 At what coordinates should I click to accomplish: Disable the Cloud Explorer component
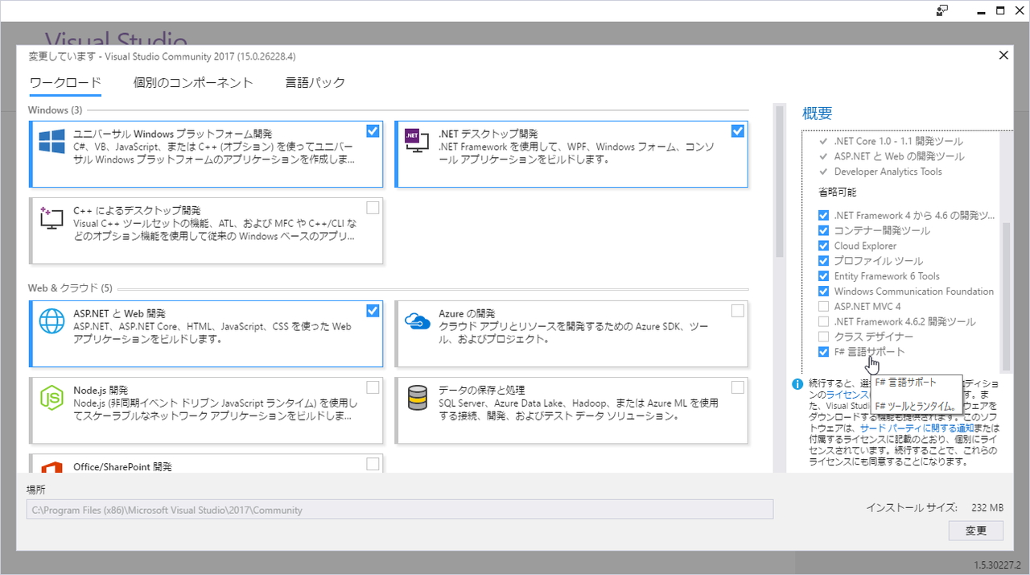pos(823,246)
